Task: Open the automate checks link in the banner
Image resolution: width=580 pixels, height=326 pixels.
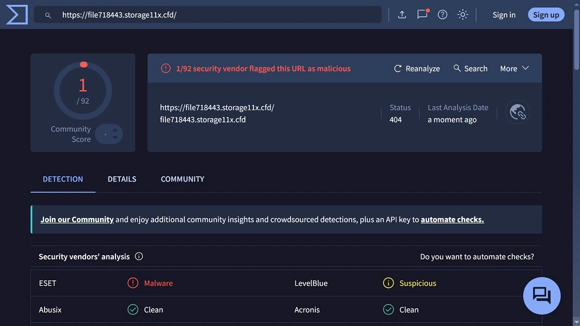Action: [x=452, y=220]
